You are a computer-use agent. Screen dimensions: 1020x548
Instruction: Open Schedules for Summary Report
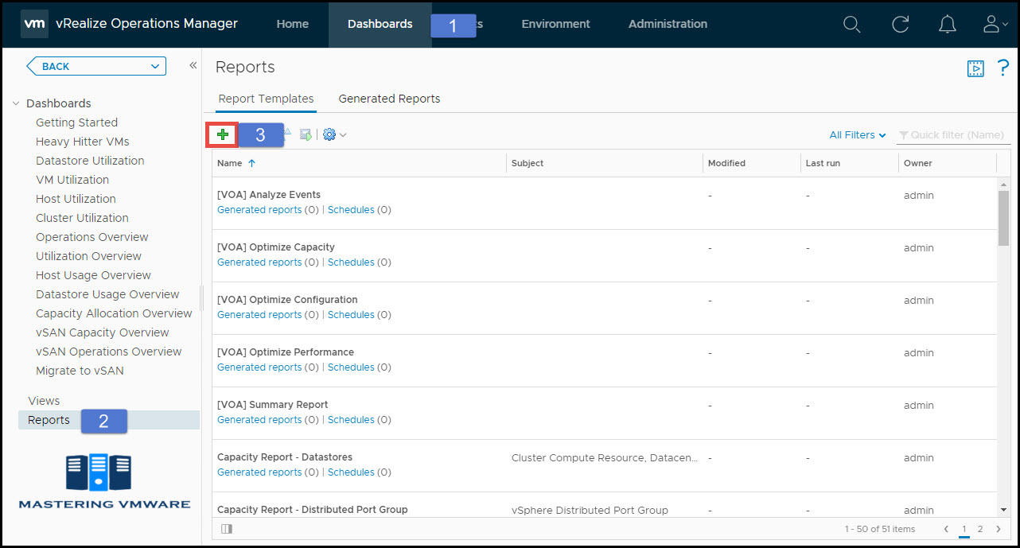coord(351,420)
